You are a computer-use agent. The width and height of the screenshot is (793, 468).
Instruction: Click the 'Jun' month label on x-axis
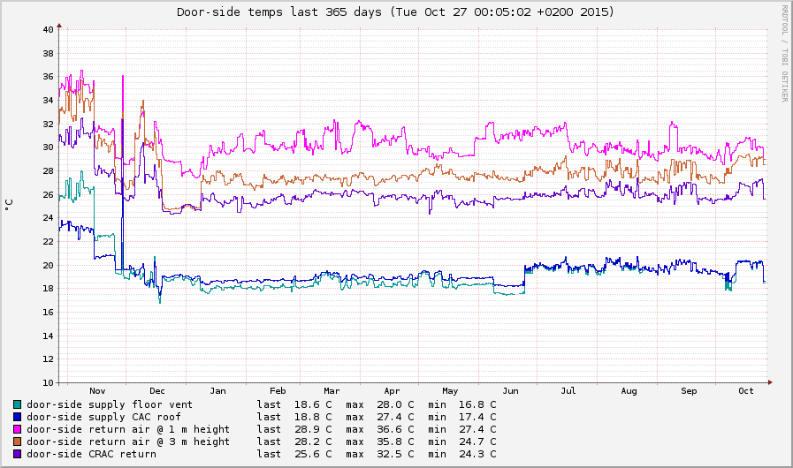click(x=510, y=391)
